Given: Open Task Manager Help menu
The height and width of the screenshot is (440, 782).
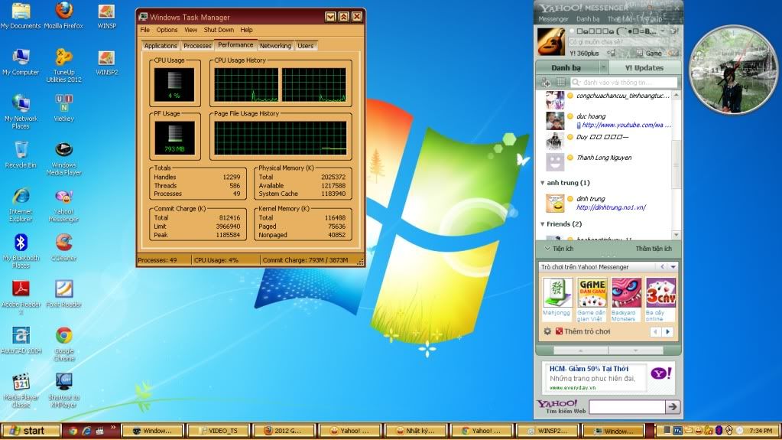Looking at the screenshot, I should click(x=246, y=30).
